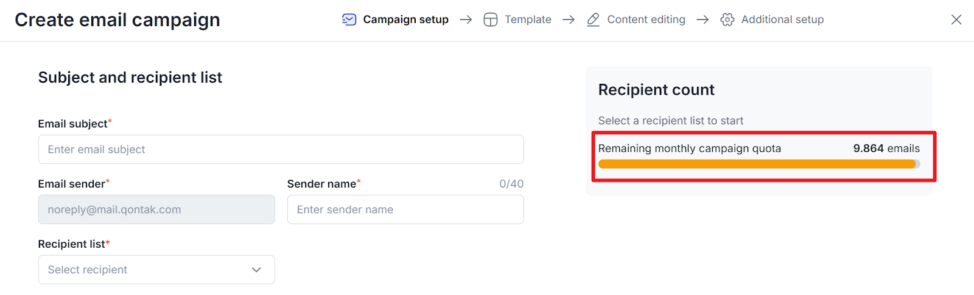974x295 pixels.
Task: Click the Recipient count heading
Action: coord(656,90)
